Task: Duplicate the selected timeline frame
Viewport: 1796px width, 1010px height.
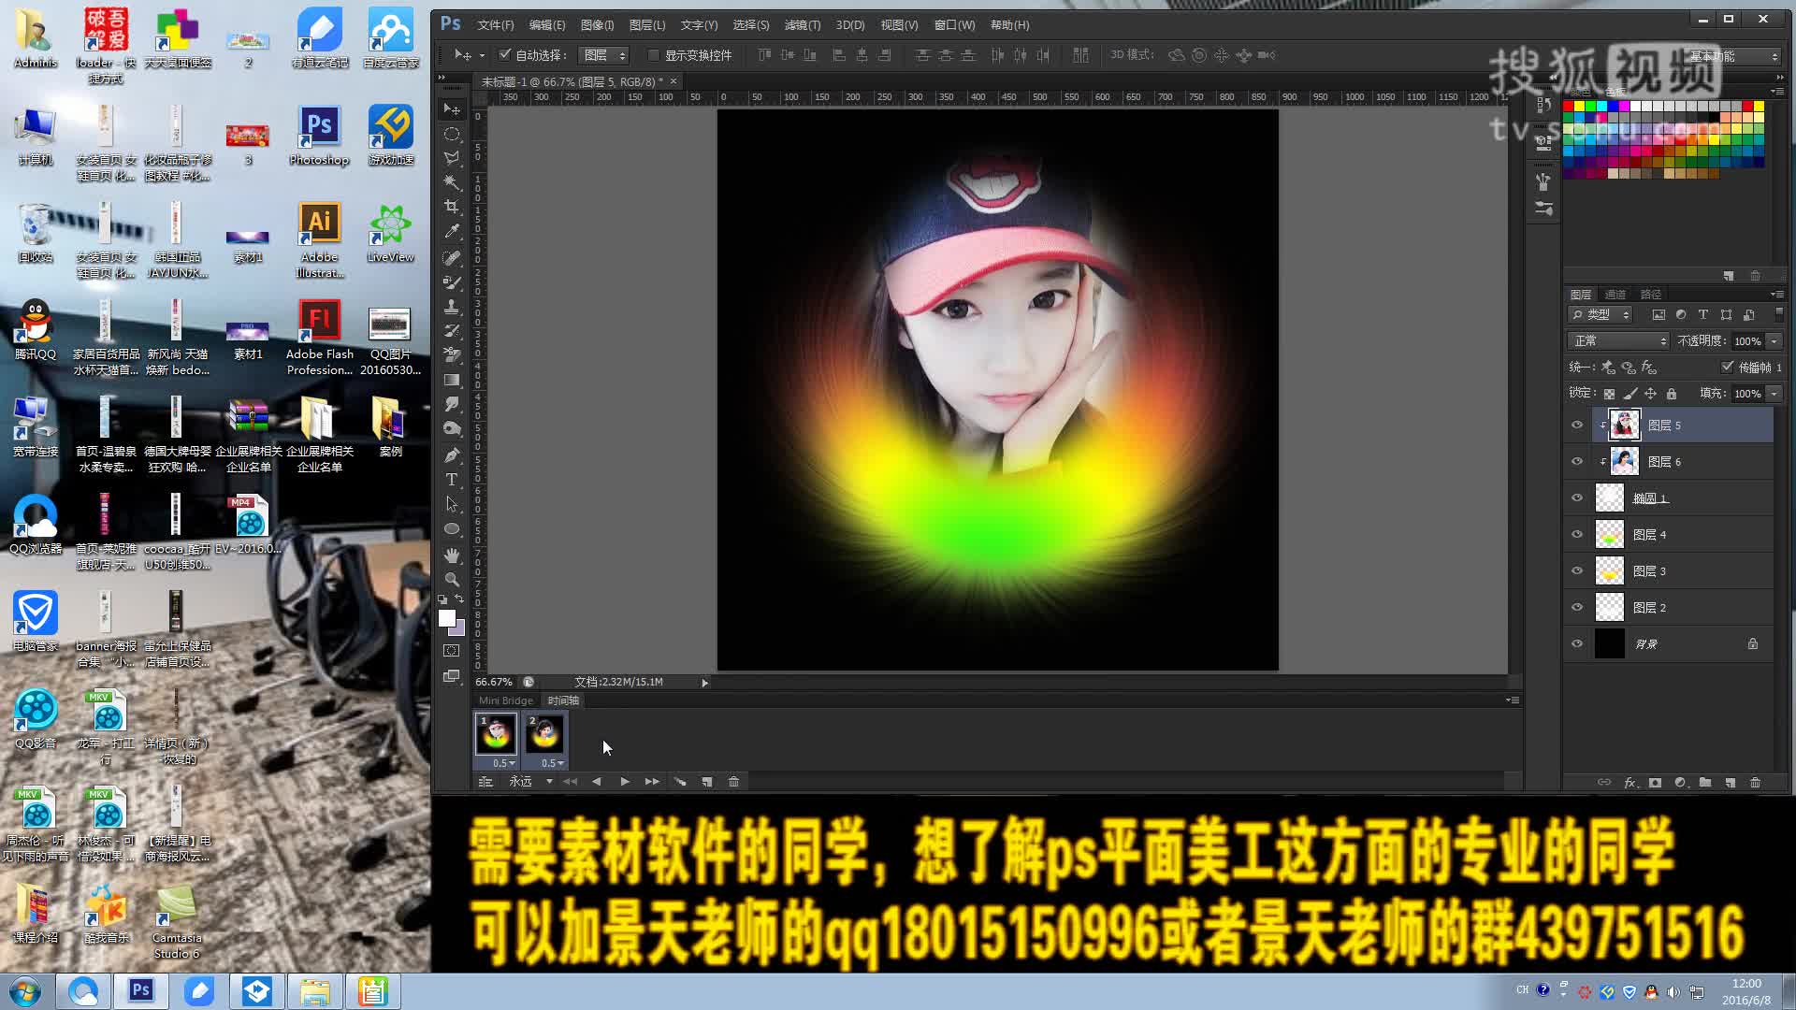Action: 707,782
